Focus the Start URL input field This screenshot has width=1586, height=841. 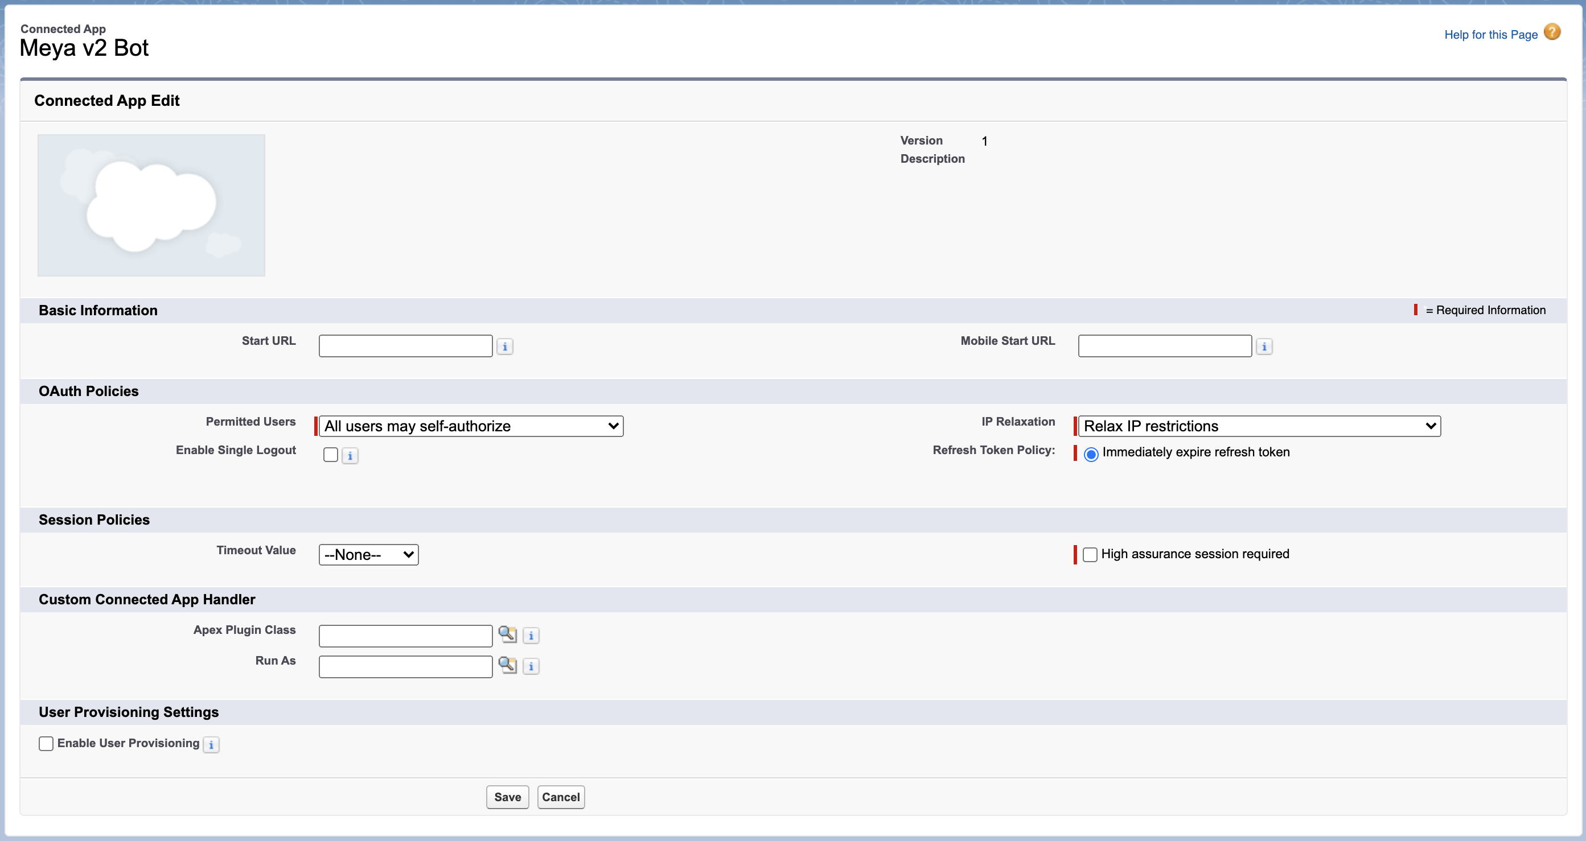406,346
